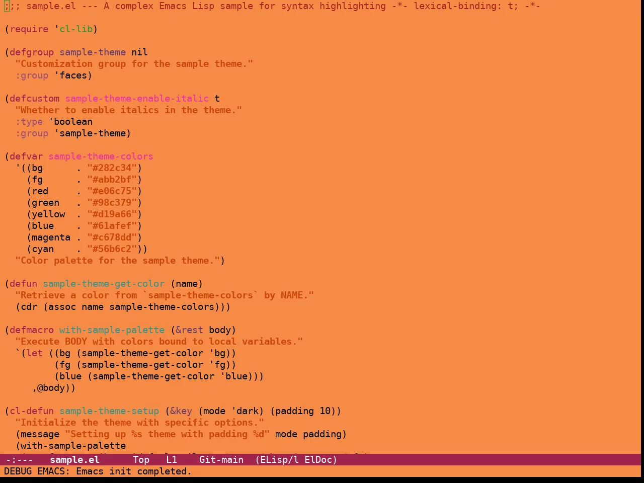The width and height of the screenshot is (644, 483).
Task: Click the "#282c34" color string
Action: (x=112, y=168)
